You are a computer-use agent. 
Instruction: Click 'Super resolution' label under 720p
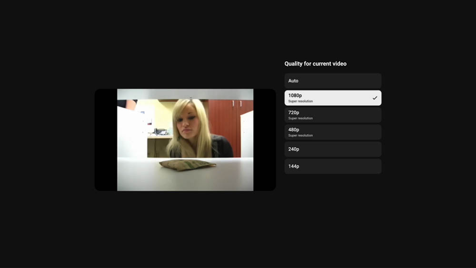300,119
